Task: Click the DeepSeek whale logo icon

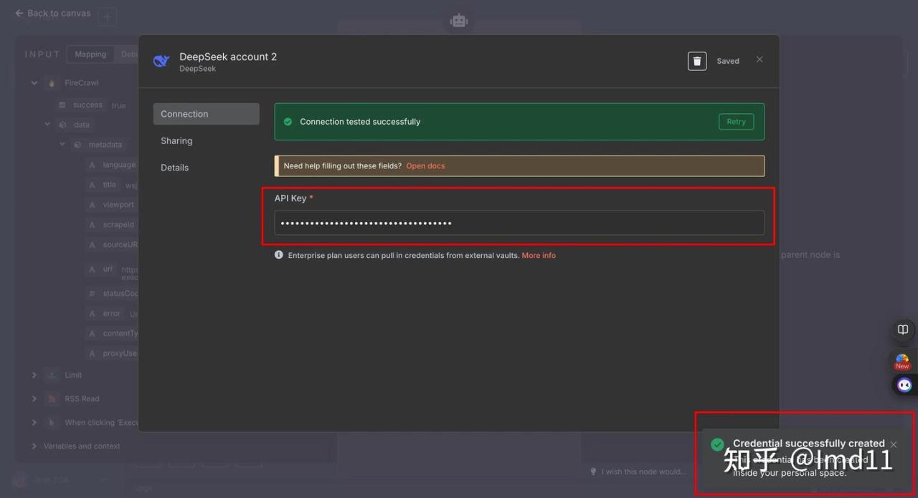Action: [161, 62]
